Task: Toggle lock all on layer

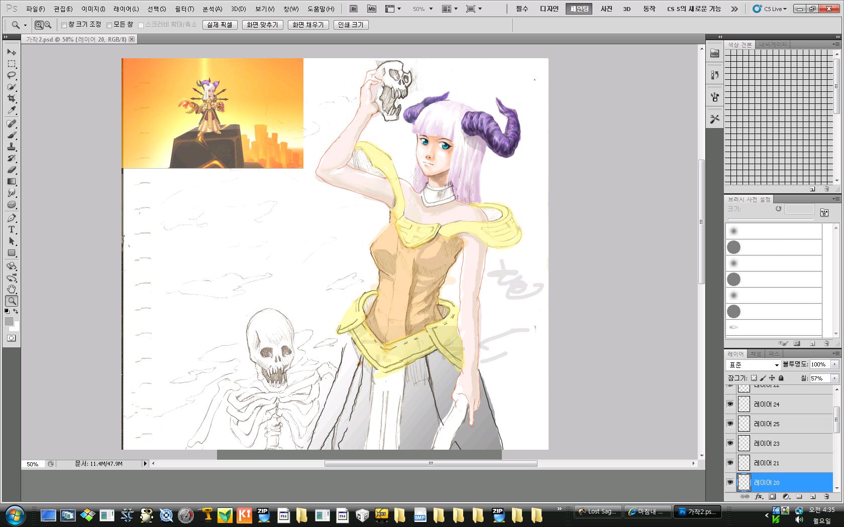Action: point(781,378)
